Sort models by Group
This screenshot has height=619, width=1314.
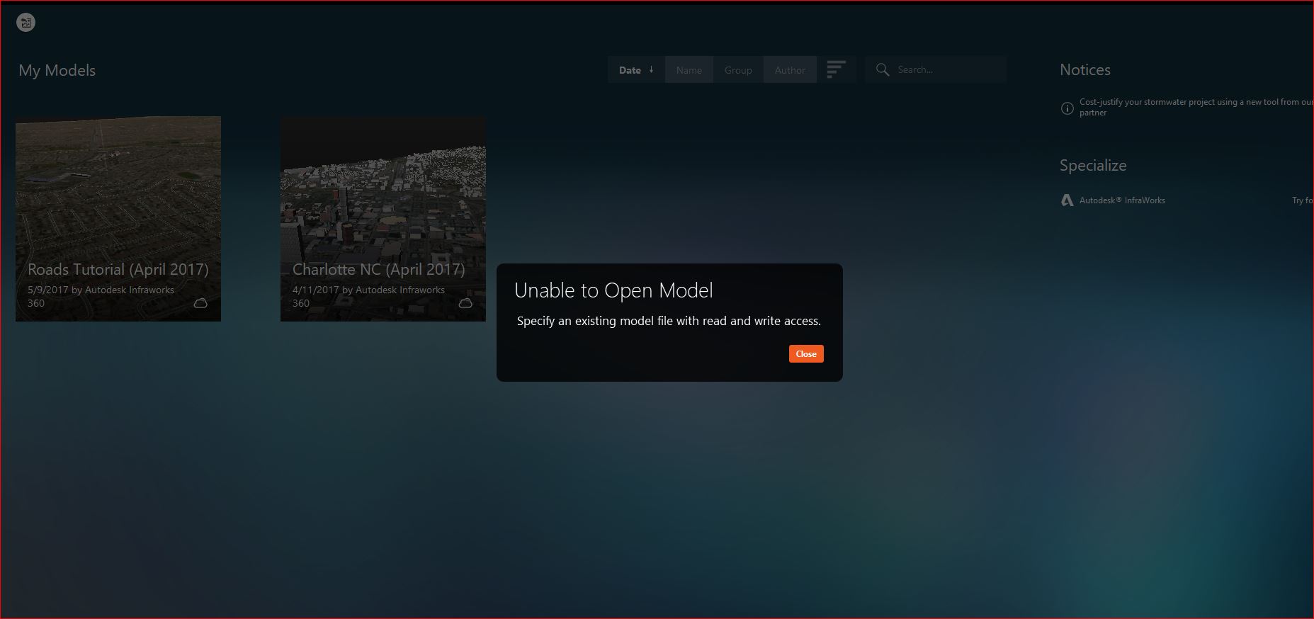[x=738, y=70]
